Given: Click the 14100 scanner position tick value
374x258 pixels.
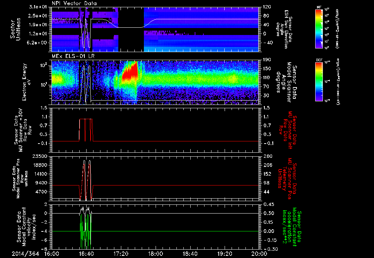Looking at the screenshot, I should click(41, 174).
